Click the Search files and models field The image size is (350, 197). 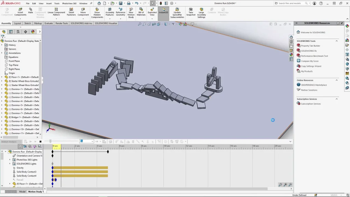291,3
